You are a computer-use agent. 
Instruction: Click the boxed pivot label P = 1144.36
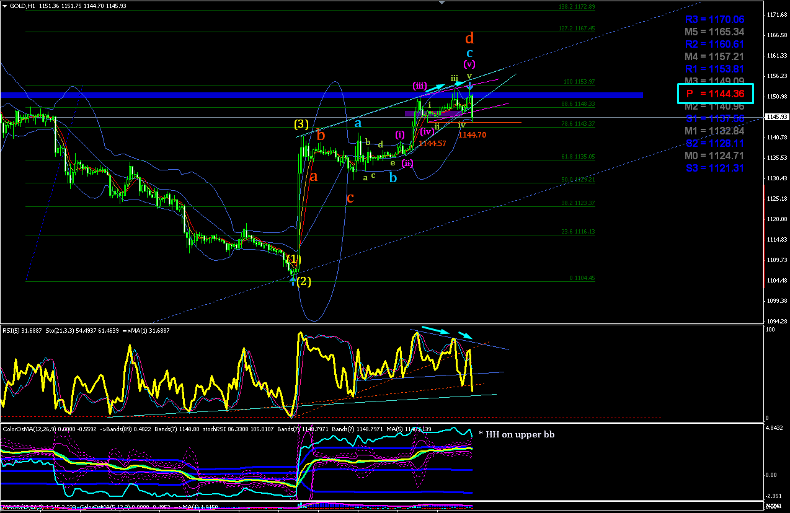click(716, 94)
